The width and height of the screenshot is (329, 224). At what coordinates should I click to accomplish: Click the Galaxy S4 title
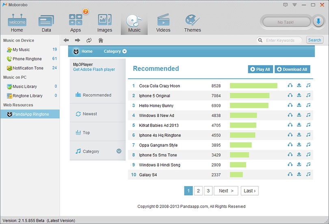coord(148,175)
